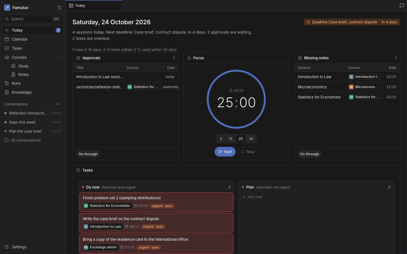Select Notes under Courses
Screen dimensions: 407x254
(x=36, y=75)
